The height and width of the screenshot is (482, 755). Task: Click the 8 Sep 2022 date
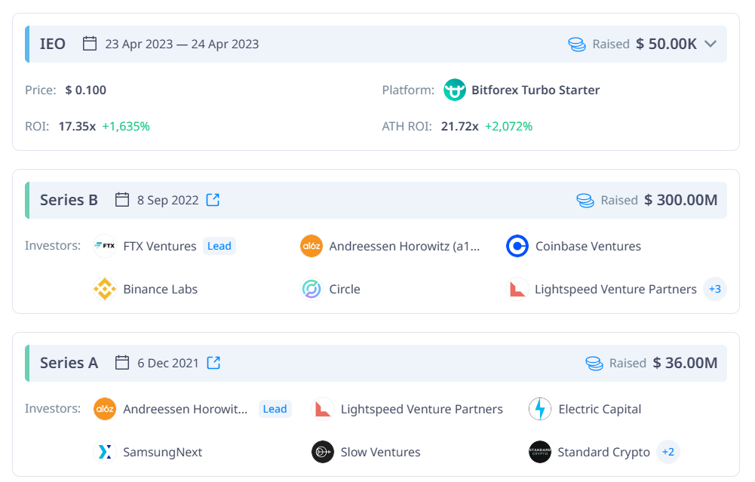click(x=167, y=200)
